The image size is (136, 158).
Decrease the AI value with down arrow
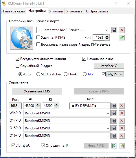click(x=38, y=107)
